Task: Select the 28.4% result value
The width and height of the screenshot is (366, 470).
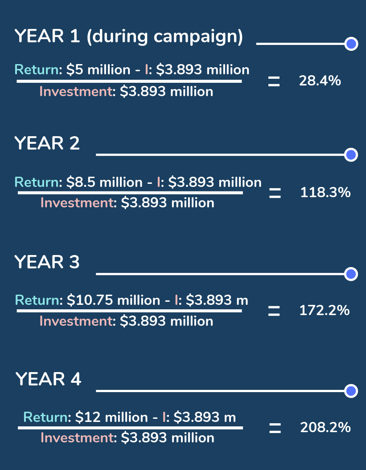Action: coord(320,81)
